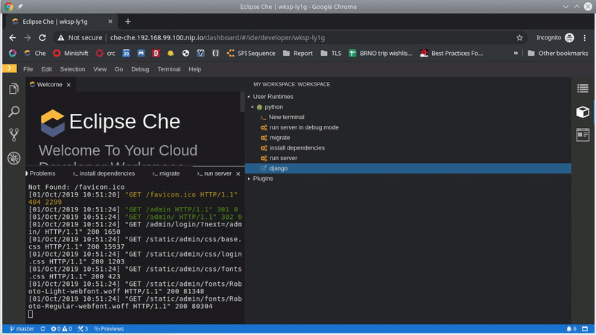Show more bookmarks with the chevron

click(516, 53)
